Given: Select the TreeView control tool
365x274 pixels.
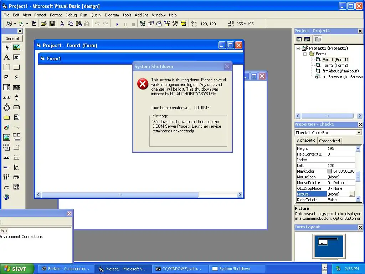Looking at the screenshot, I should [x=16, y=167].
